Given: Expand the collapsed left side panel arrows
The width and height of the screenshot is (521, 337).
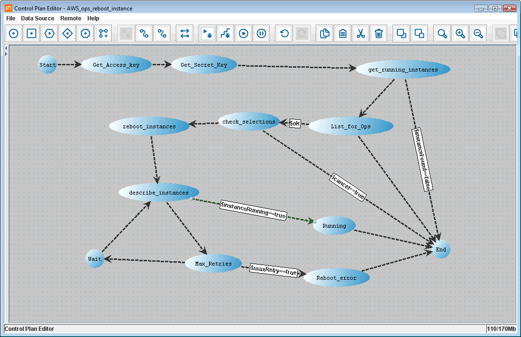Looking at the screenshot, I should tap(6, 51).
